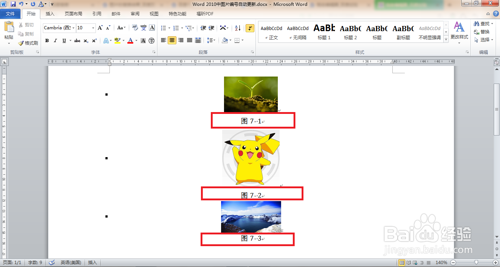The height and width of the screenshot is (267, 500).
Task: Adjust the zoom slider handle
Action: (x=476, y=262)
